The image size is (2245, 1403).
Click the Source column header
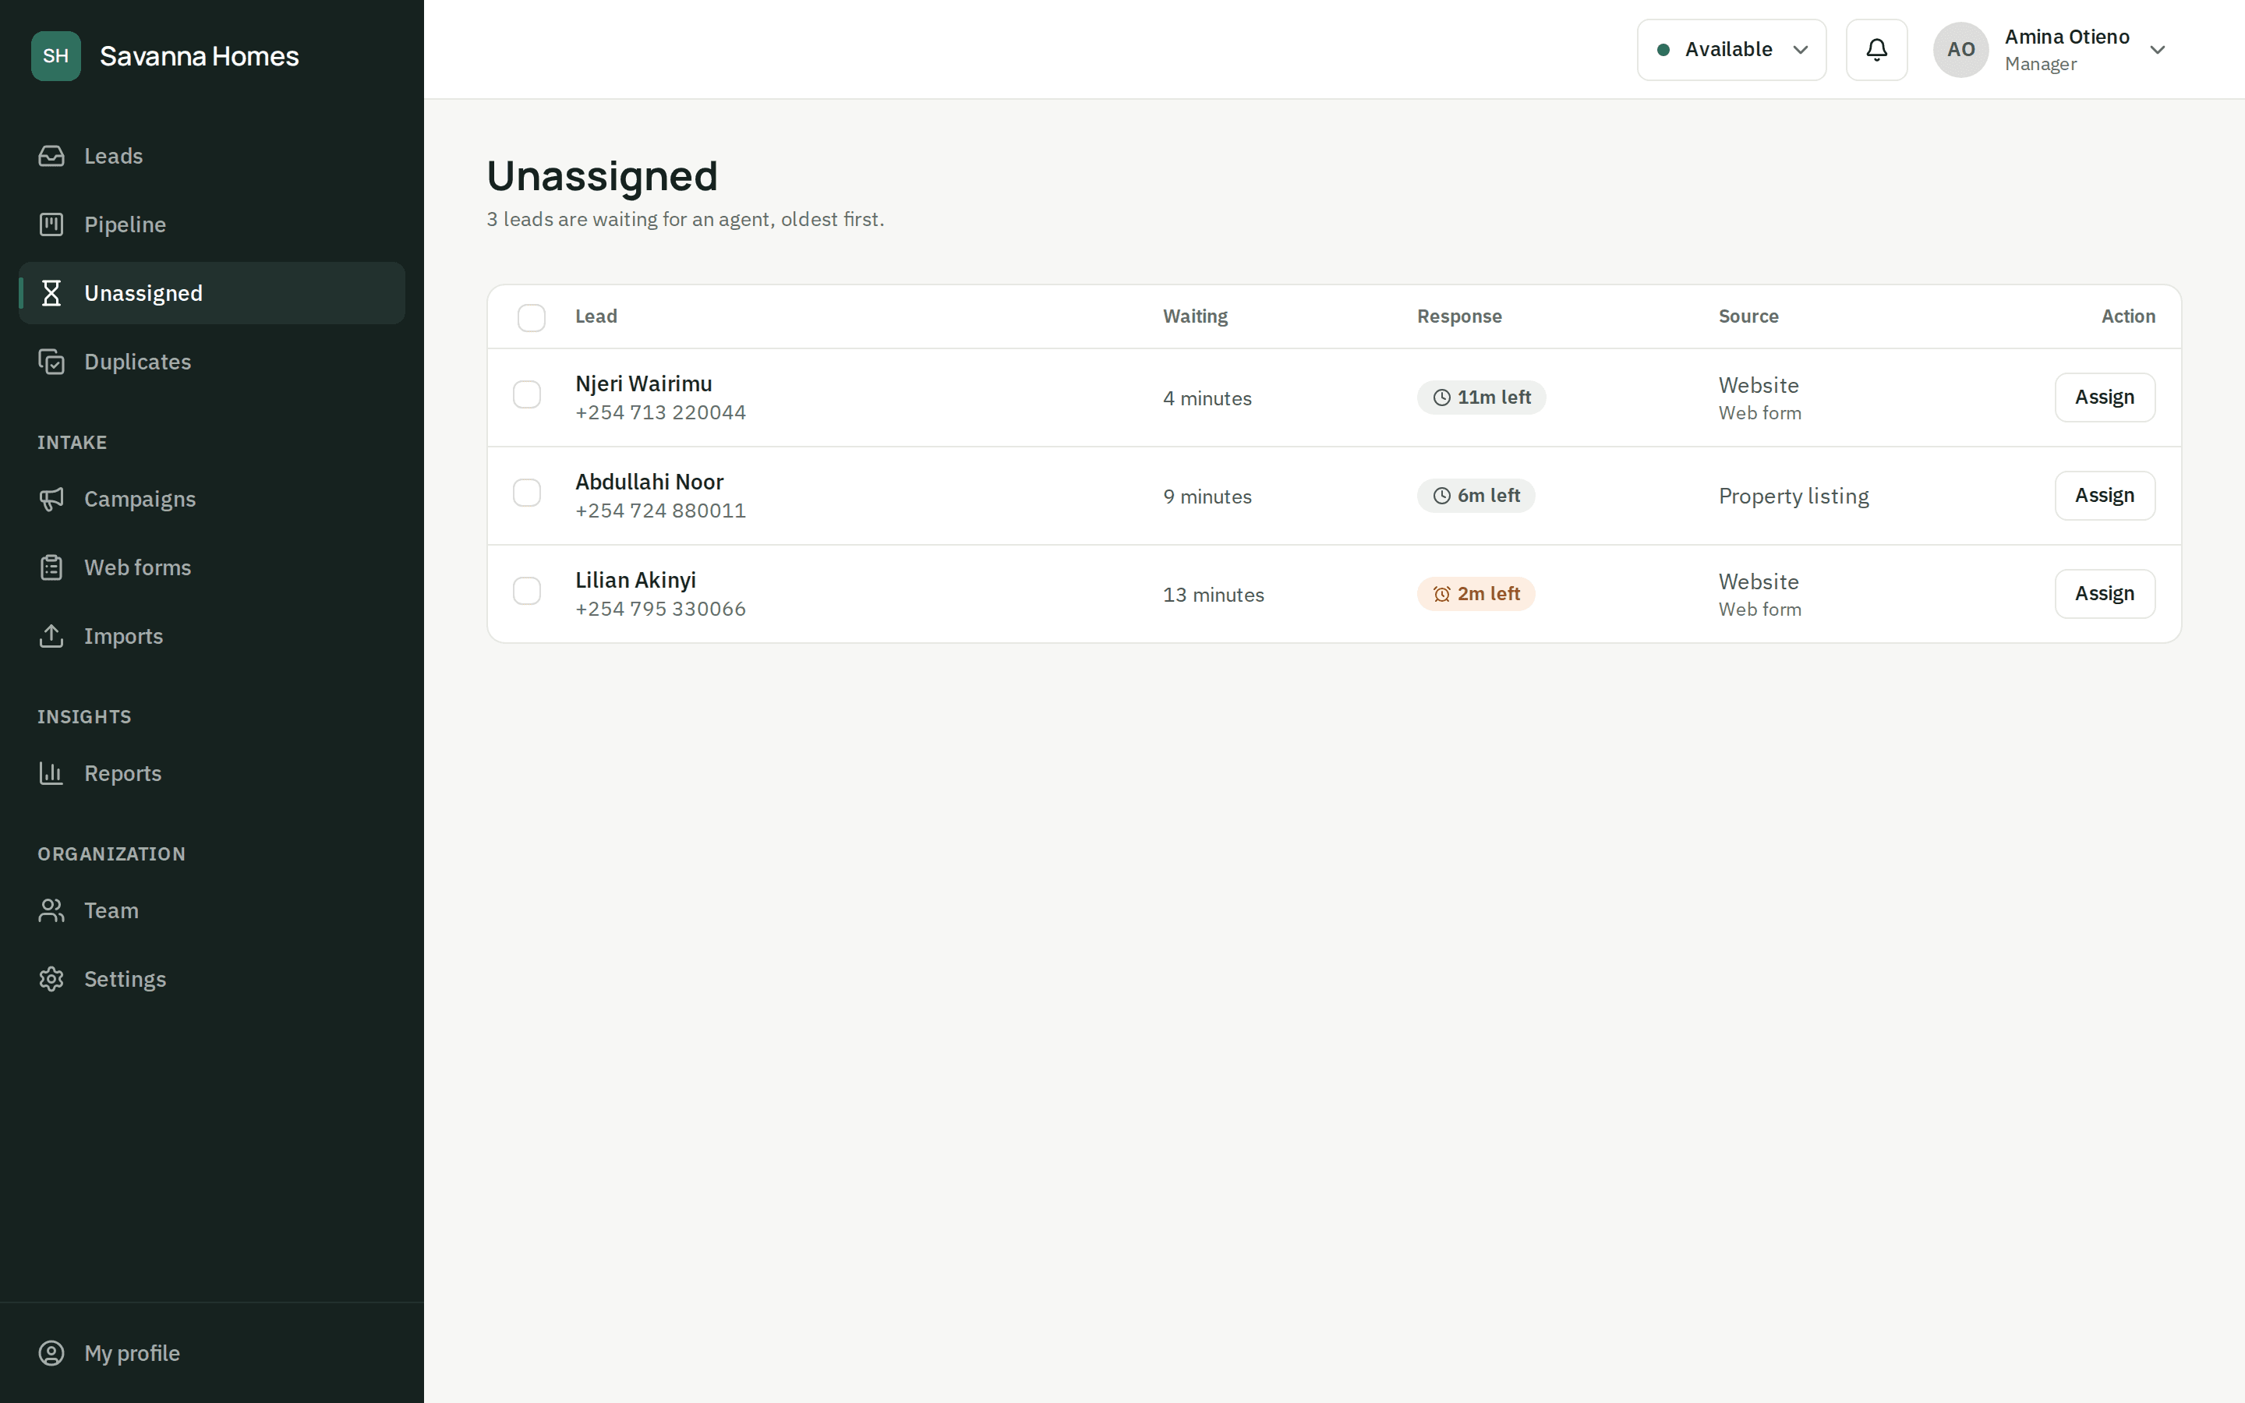1748,316
